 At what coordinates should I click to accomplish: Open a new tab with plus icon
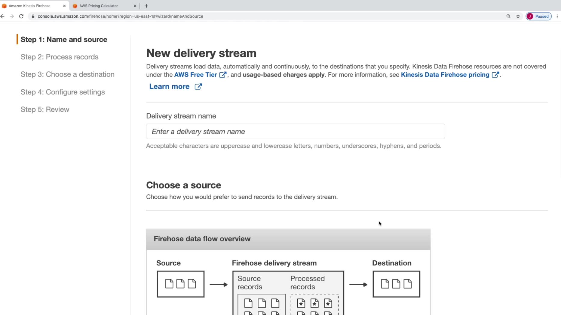click(x=146, y=6)
